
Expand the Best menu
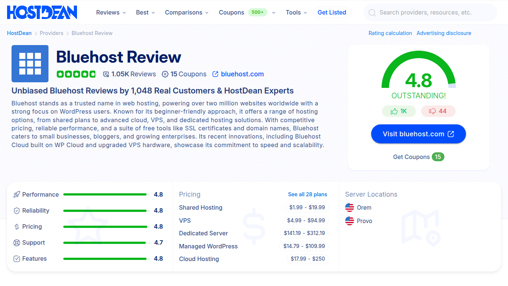145,12
